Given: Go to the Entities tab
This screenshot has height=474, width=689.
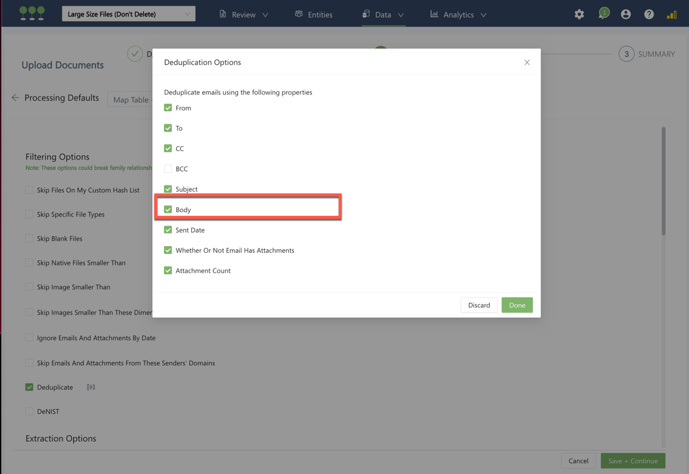Looking at the screenshot, I should (x=314, y=15).
